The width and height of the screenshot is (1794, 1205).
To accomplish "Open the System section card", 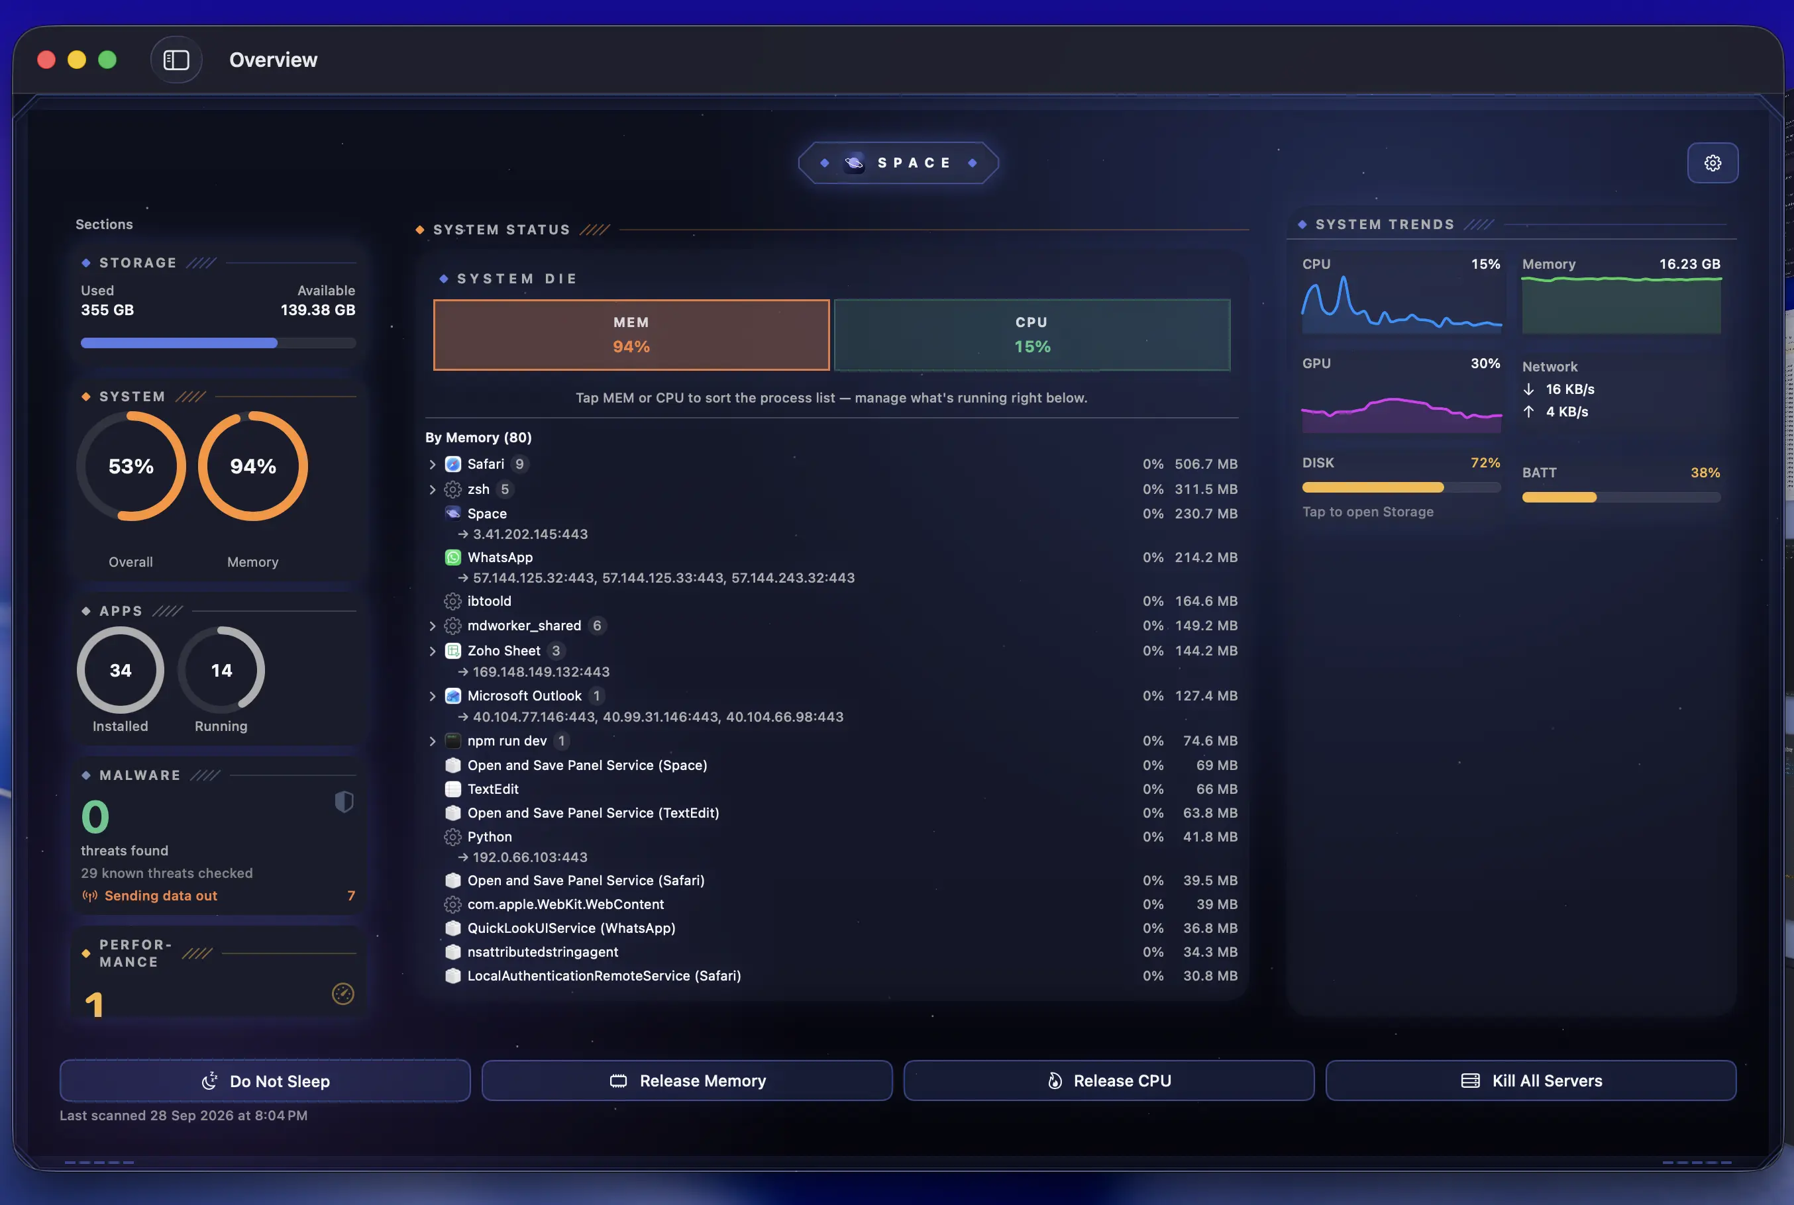I will (219, 479).
